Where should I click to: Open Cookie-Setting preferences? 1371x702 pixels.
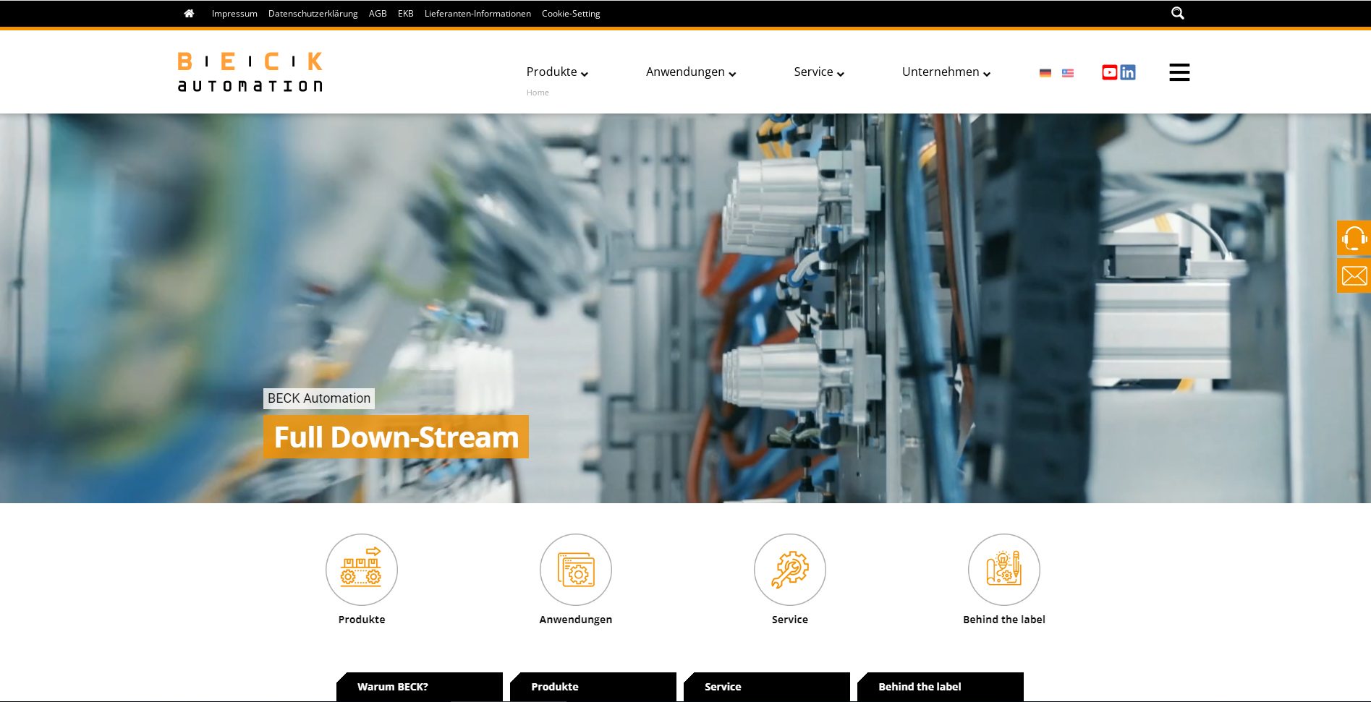571,13
